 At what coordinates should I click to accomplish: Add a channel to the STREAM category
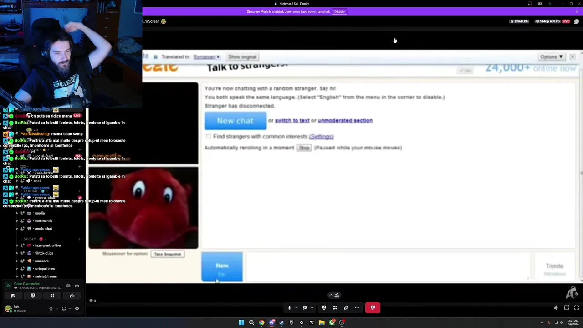[79, 239]
